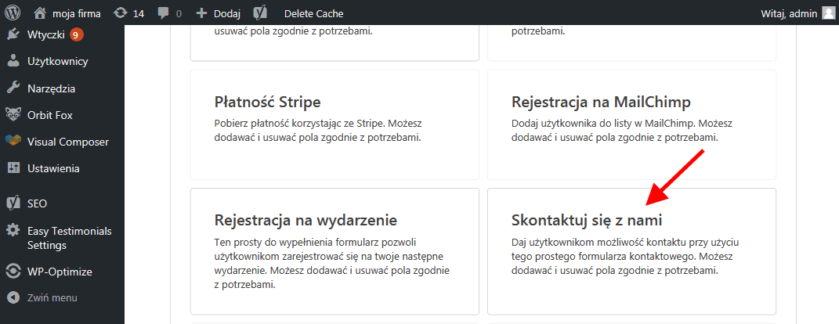Click the updates count 14

pyautogui.click(x=139, y=14)
